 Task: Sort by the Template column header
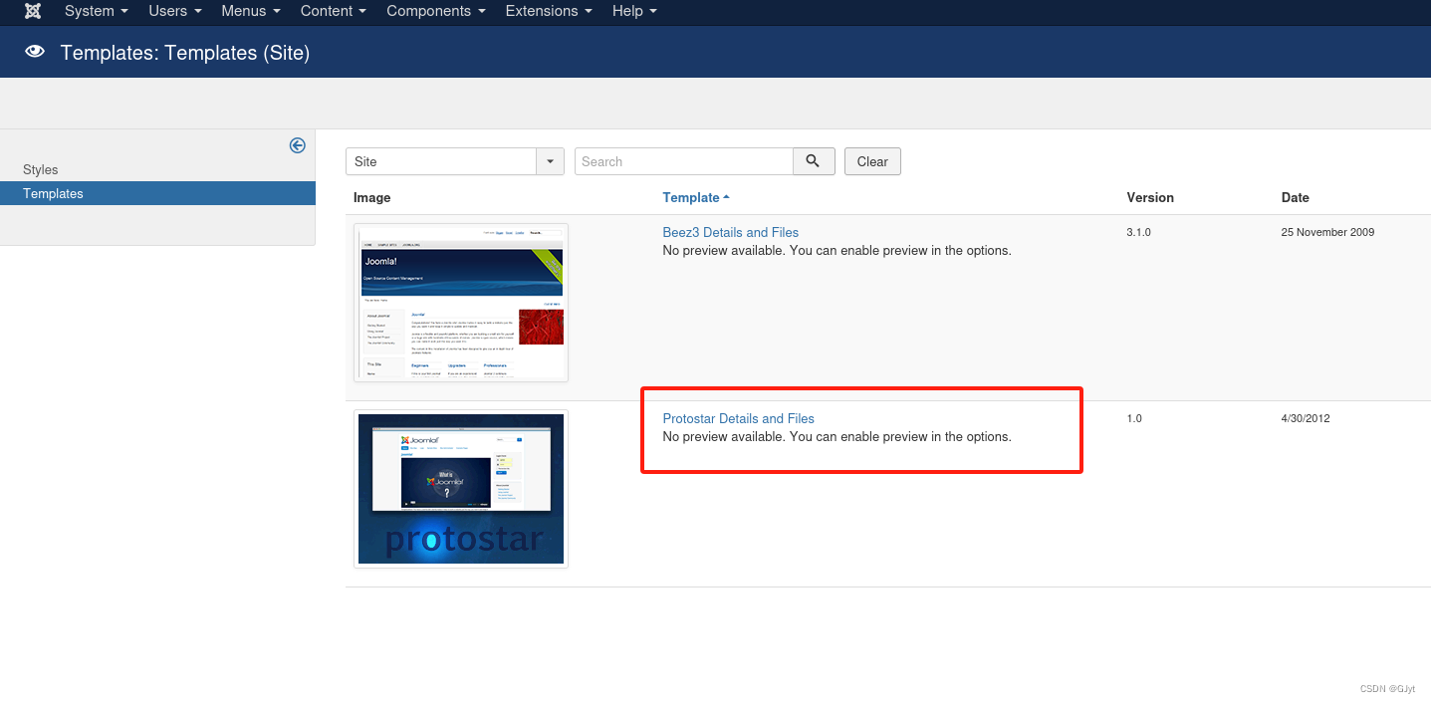coord(696,197)
